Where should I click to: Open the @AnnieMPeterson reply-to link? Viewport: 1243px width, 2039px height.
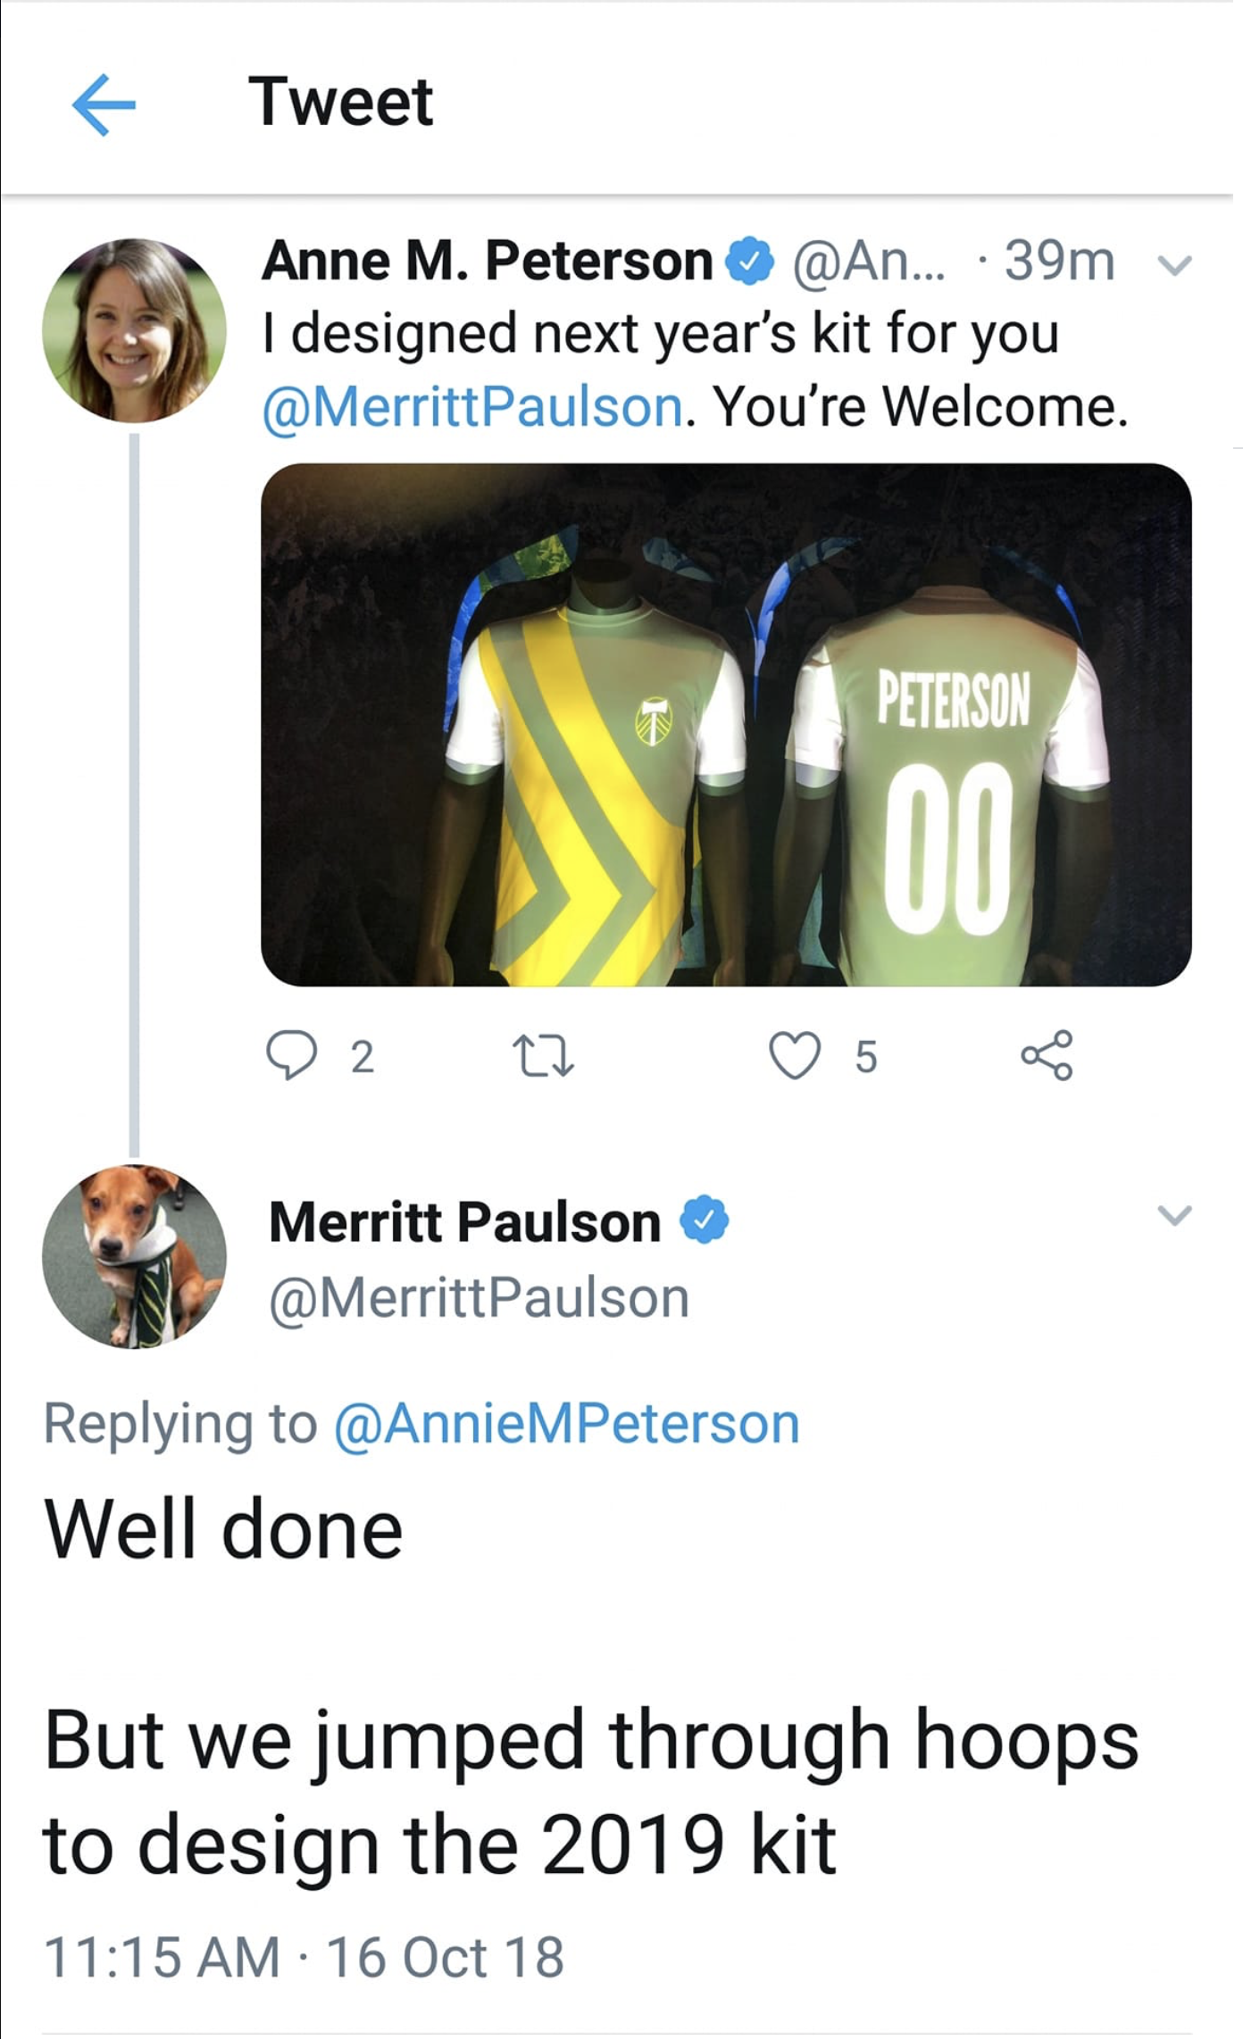[566, 1423]
